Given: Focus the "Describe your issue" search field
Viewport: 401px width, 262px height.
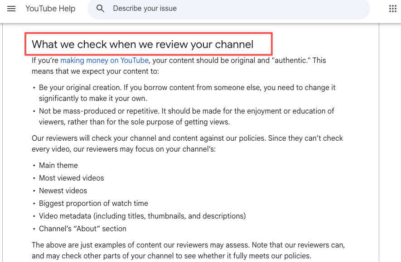Looking at the screenshot, I should (229, 9).
